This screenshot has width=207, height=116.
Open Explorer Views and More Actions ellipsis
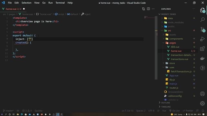coord(194,9)
